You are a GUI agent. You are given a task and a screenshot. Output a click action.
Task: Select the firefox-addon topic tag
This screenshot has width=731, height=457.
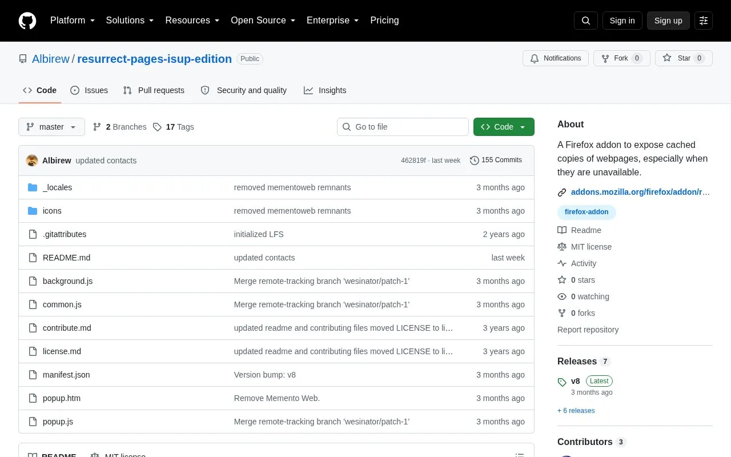(587, 212)
